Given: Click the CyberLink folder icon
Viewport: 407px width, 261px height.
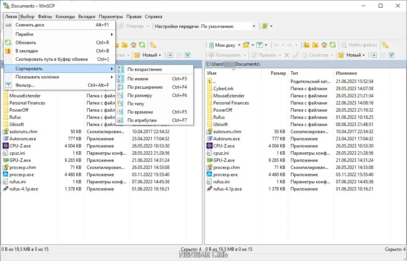Looking at the screenshot, I should [x=210, y=89].
